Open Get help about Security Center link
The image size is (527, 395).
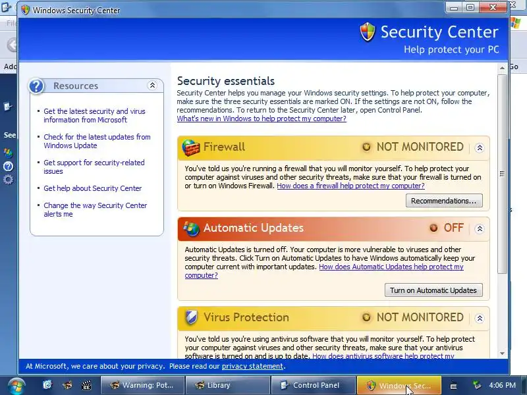[93, 188]
